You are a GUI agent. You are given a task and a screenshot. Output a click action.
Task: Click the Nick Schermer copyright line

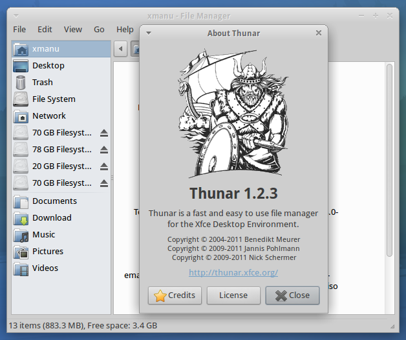click(x=234, y=257)
